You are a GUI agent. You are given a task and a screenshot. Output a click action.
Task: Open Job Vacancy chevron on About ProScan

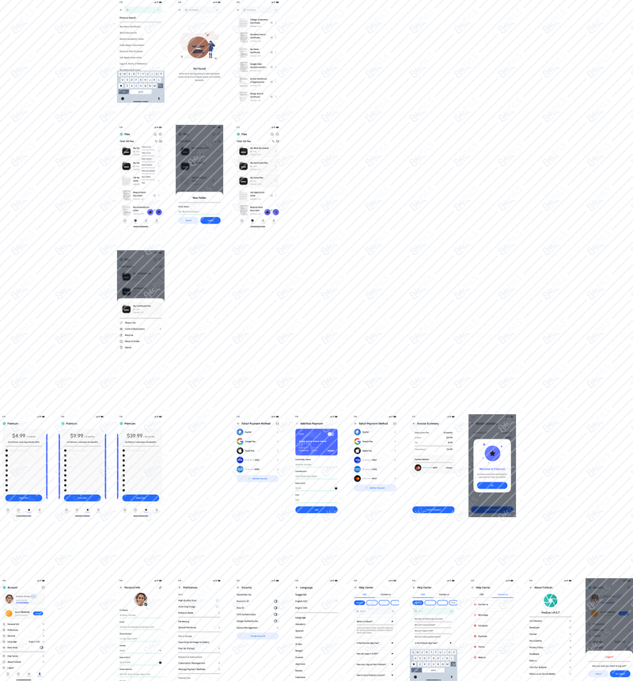570,621
